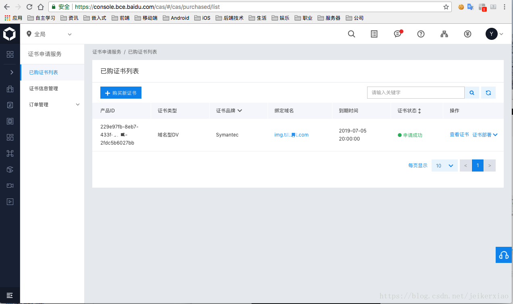Click the cookie extension icon

coord(461,7)
